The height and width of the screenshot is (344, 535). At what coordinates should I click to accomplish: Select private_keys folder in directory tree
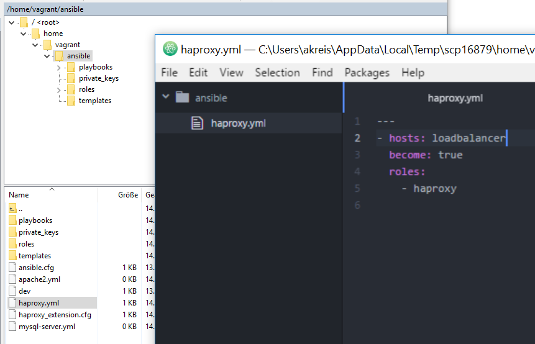98,78
